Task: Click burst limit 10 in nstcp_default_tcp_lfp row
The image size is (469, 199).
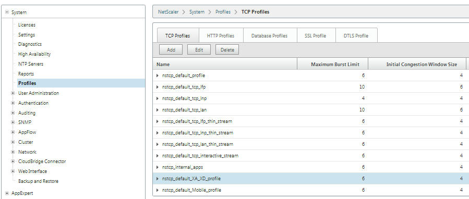Action: tap(362, 87)
